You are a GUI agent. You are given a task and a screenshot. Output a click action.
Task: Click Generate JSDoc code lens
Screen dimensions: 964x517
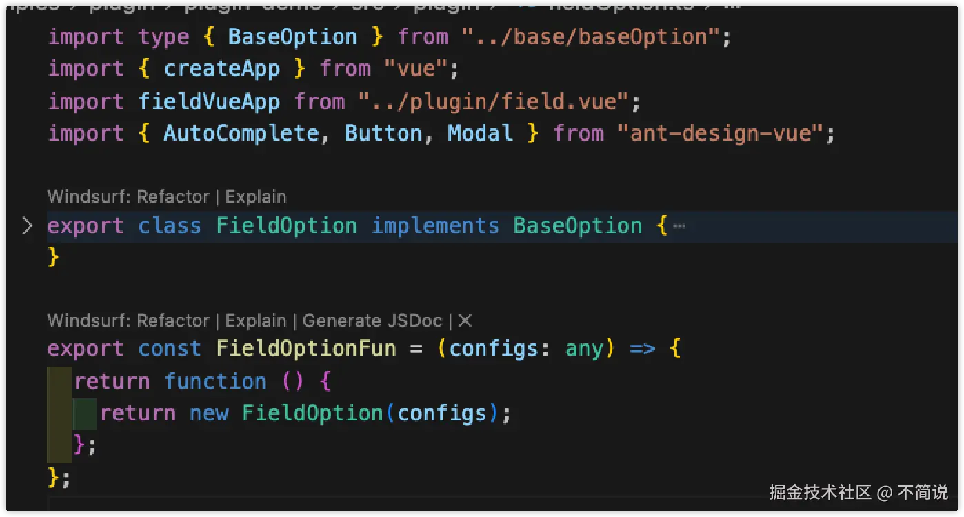click(372, 321)
